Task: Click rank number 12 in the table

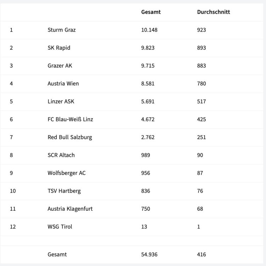Action: pyautogui.click(x=13, y=227)
